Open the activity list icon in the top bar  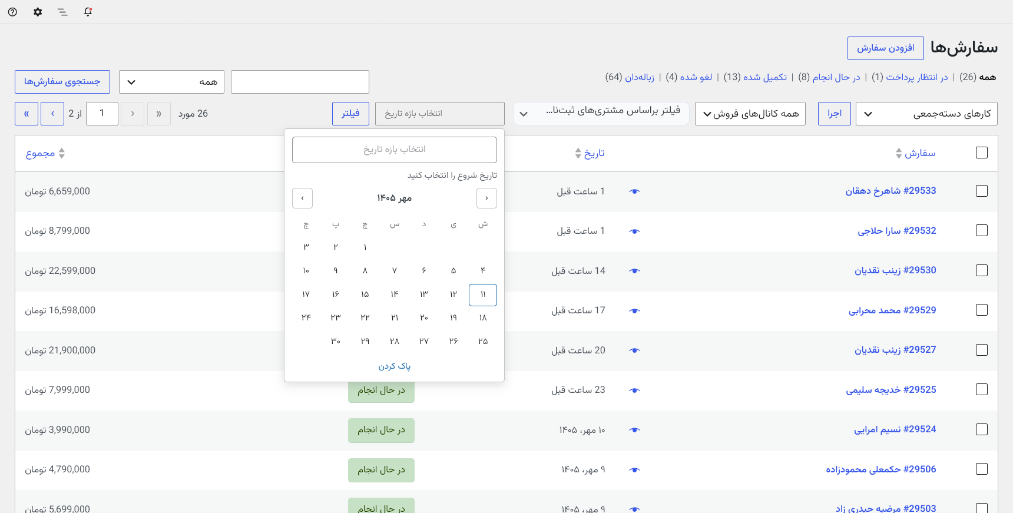point(62,12)
